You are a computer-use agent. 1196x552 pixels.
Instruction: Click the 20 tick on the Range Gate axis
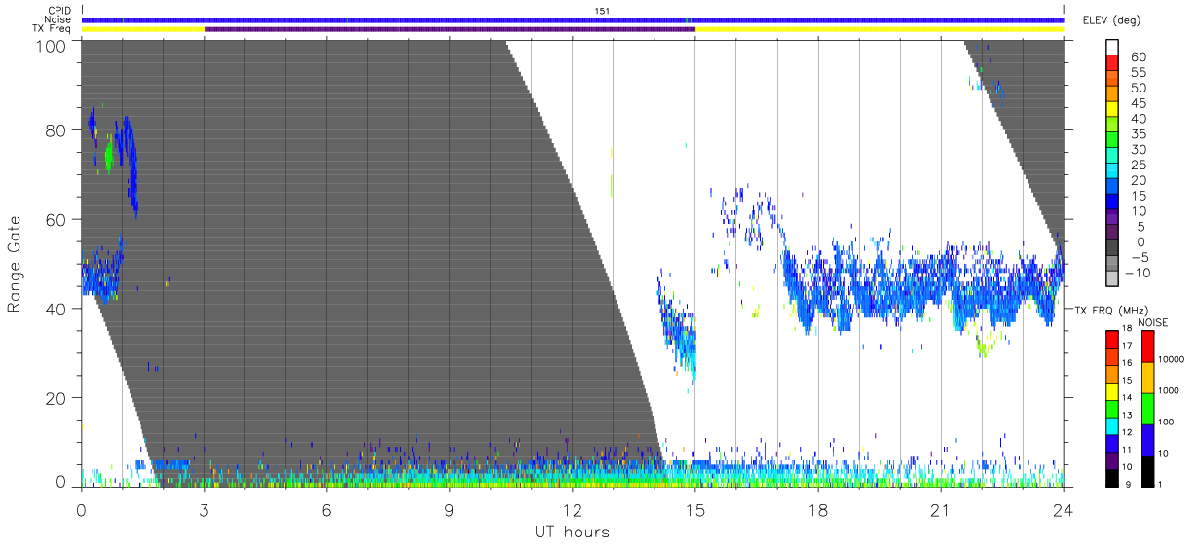pos(57,398)
